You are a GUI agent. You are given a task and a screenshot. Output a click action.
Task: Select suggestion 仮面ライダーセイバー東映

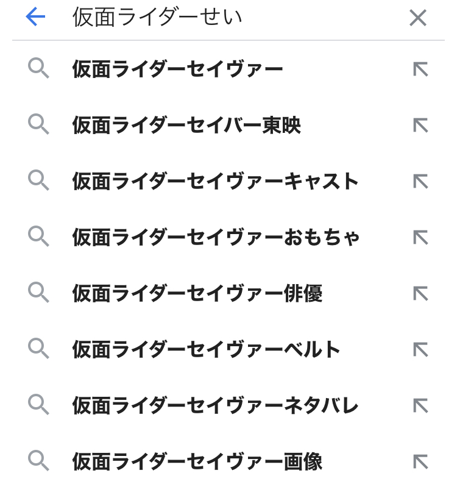186,126
